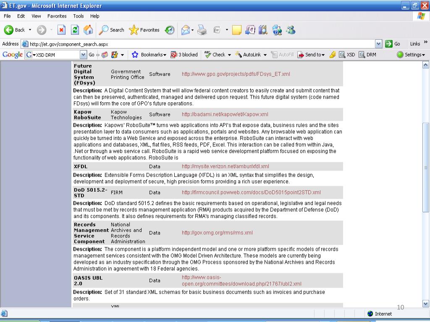Open the Messenger people icon
The image size is (430, 322).
[291, 30]
